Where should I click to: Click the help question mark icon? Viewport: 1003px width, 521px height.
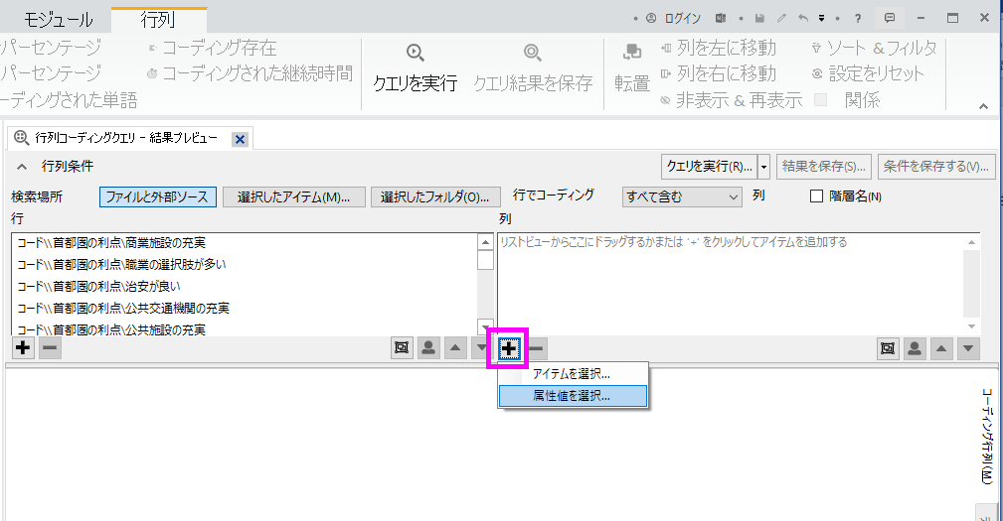(858, 18)
